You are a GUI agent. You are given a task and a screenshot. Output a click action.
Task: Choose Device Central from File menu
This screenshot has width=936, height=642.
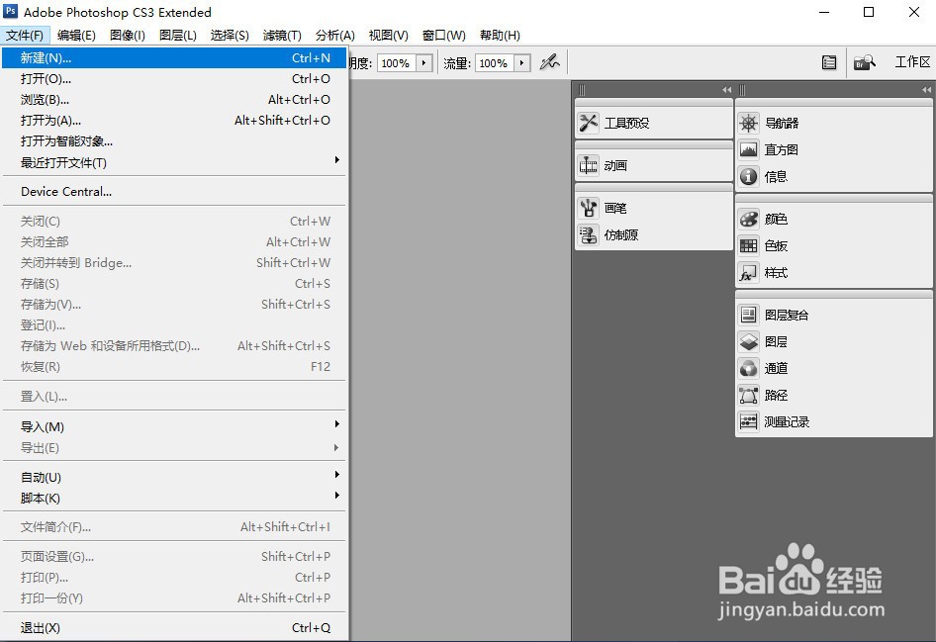[x=174, y=192]
